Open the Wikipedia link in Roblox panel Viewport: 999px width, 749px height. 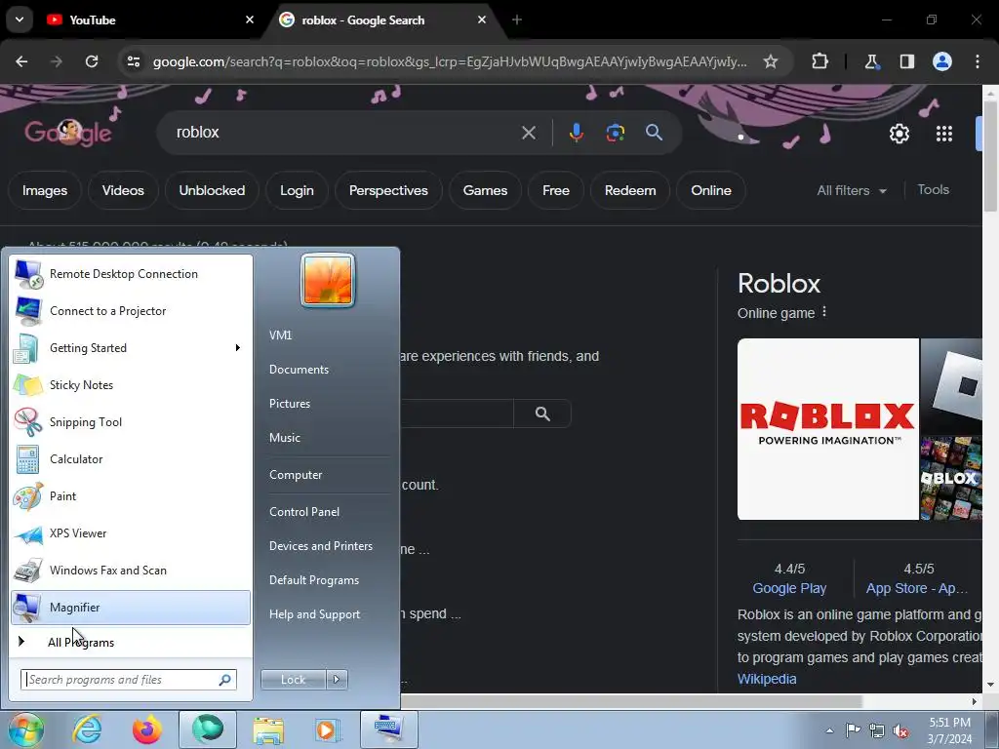coord(767,679)
